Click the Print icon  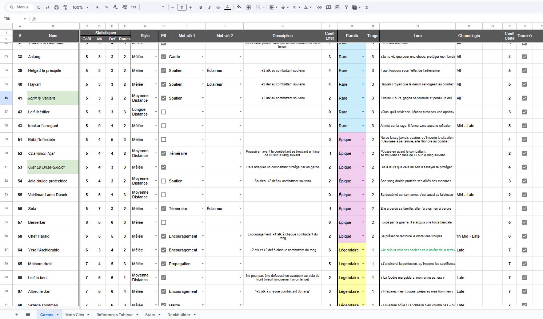click(56, 7)
